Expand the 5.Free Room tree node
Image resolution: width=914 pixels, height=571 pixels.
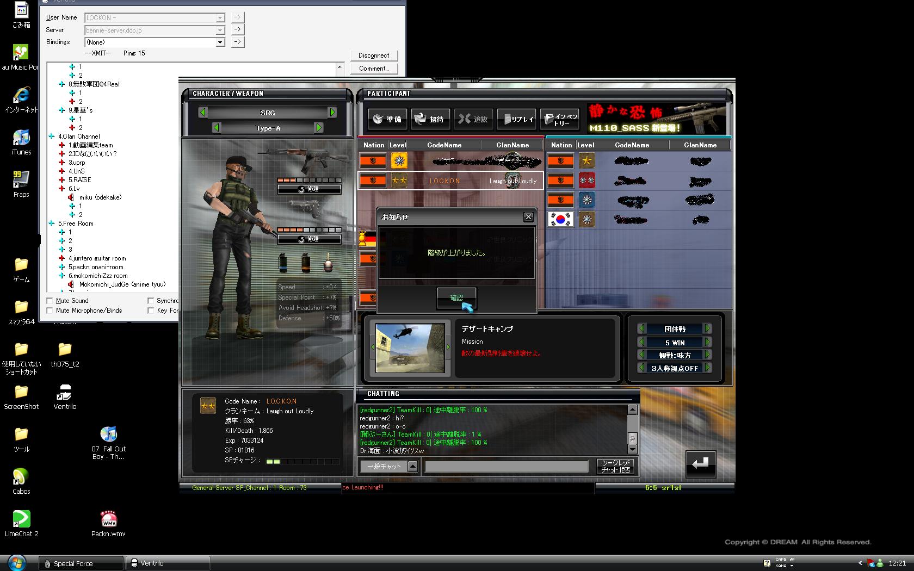click(x=52, y=224)
